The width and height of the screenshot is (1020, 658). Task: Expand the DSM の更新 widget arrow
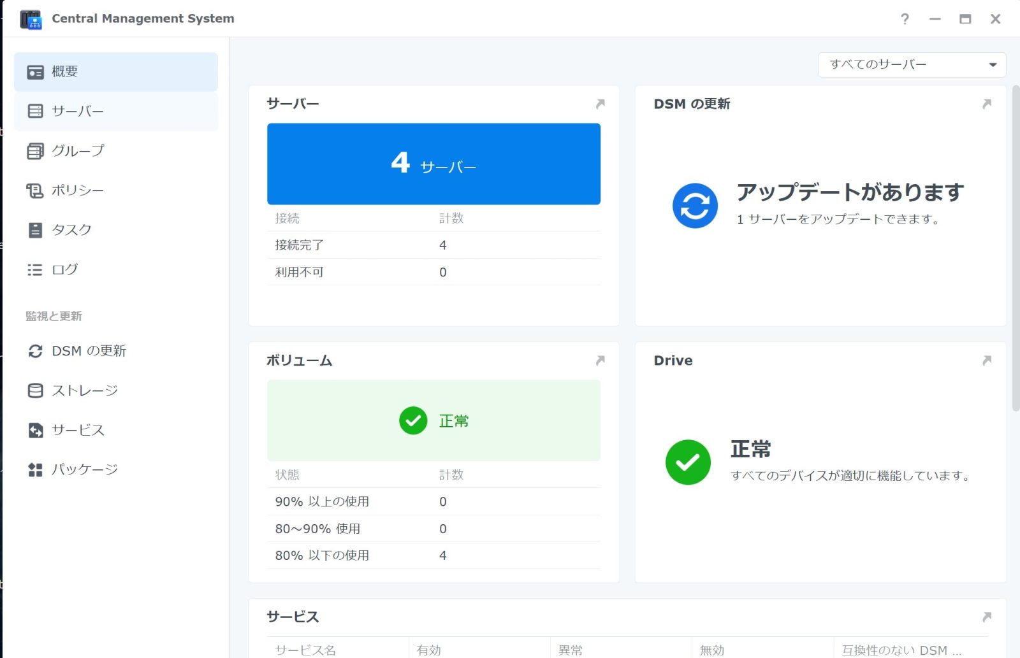coord(986,104)
